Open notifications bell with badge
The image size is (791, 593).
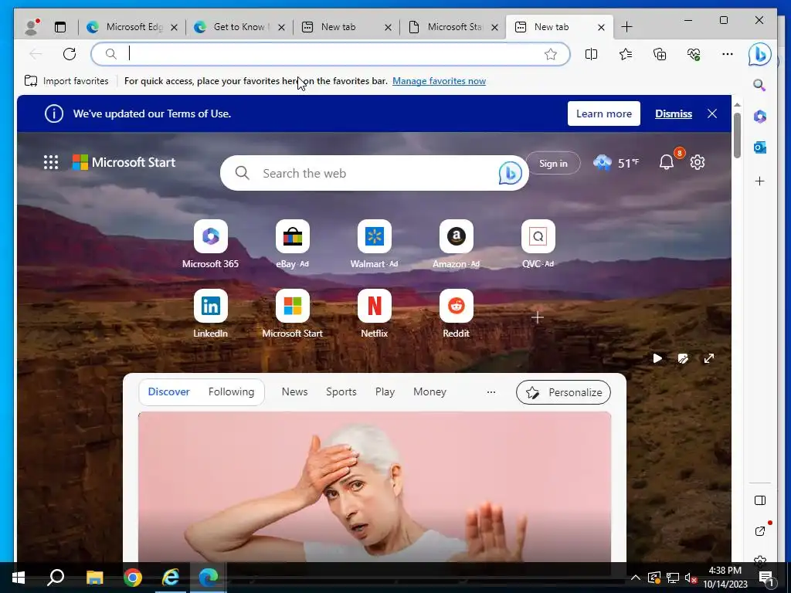click(x=667, y=162)
